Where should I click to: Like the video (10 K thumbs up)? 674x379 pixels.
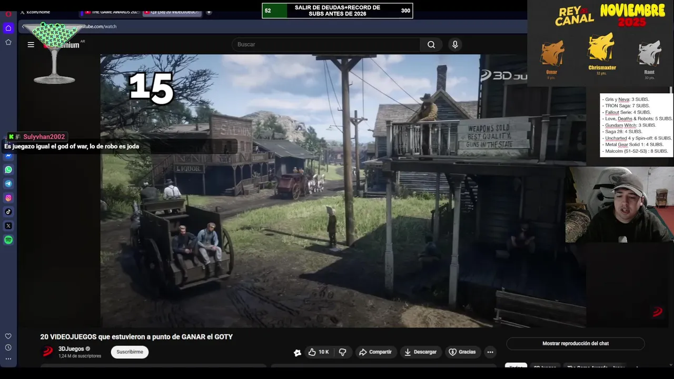(x=319, y=352)
